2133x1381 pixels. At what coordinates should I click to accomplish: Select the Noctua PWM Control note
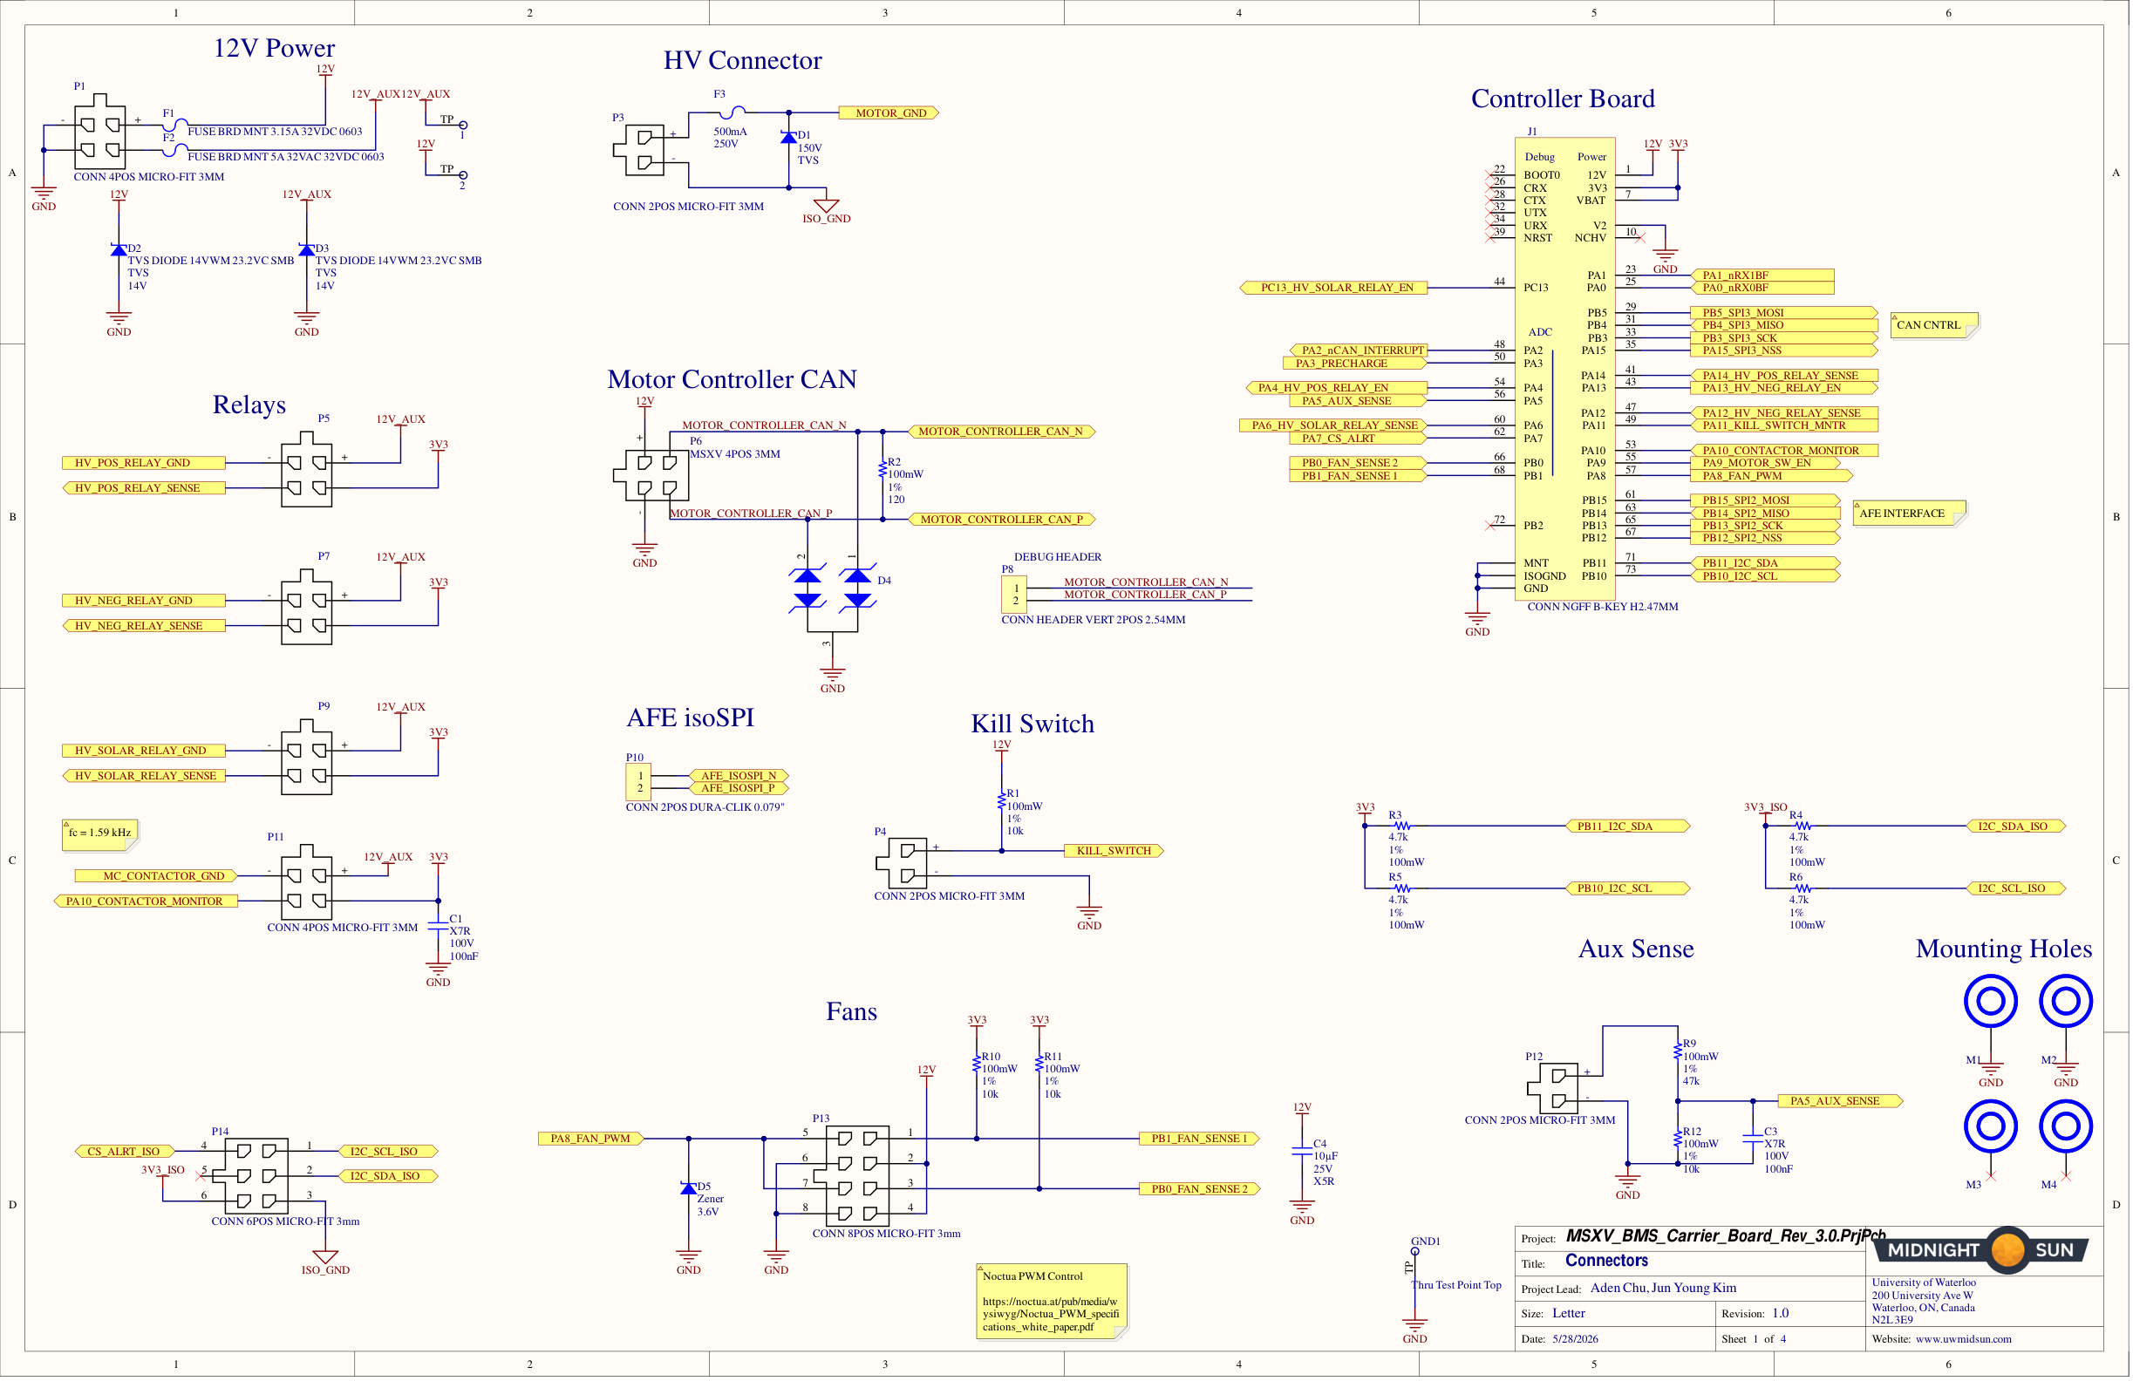pyautogui.click(x=1052, y=1303)
